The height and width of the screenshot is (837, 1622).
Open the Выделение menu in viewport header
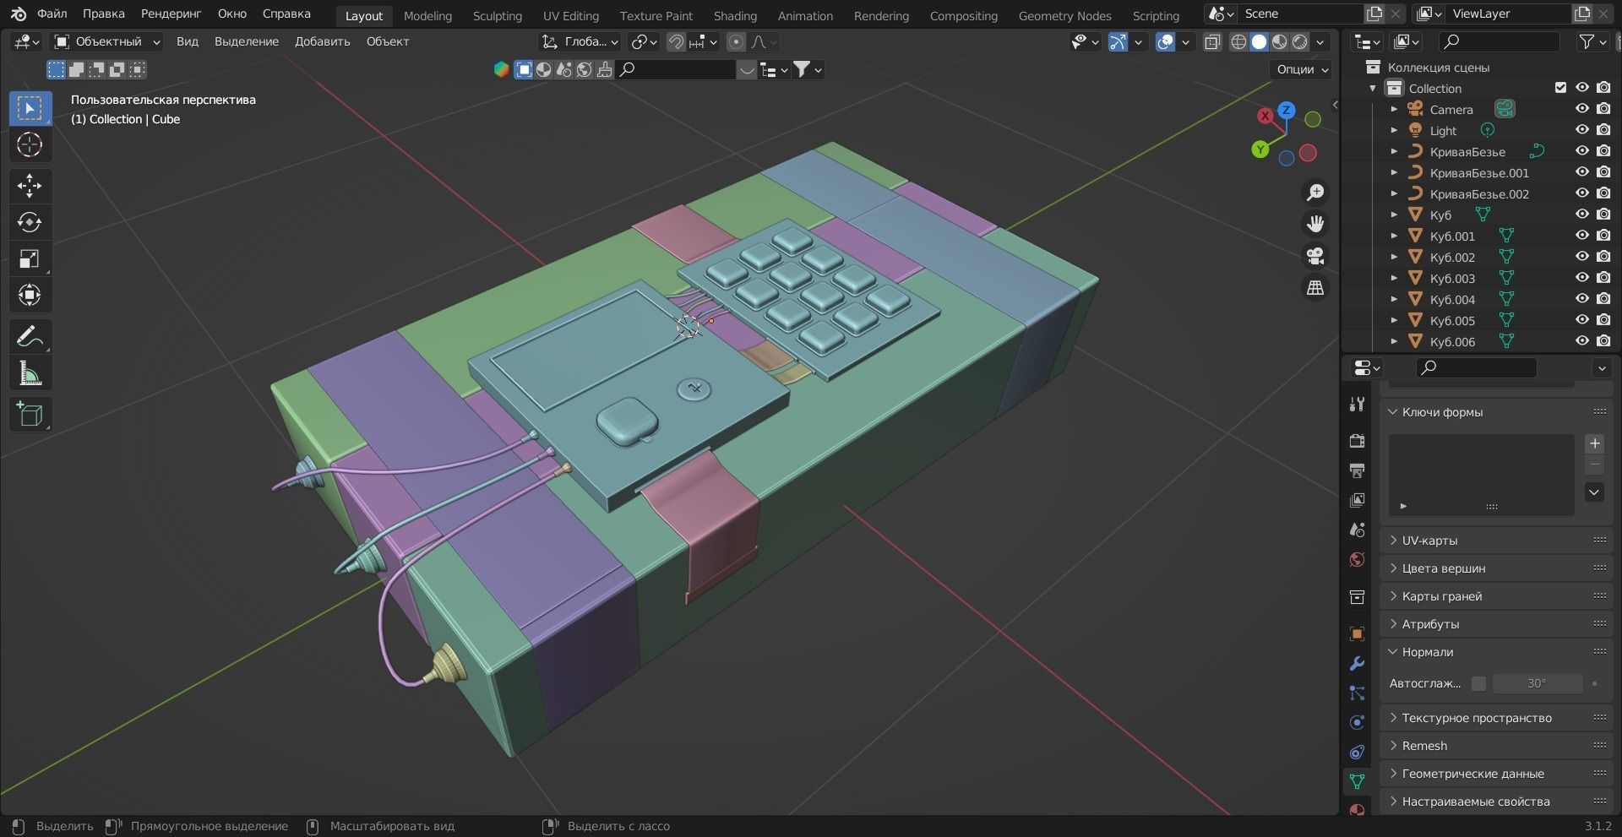pyautogui.click(x=246, y=41)
